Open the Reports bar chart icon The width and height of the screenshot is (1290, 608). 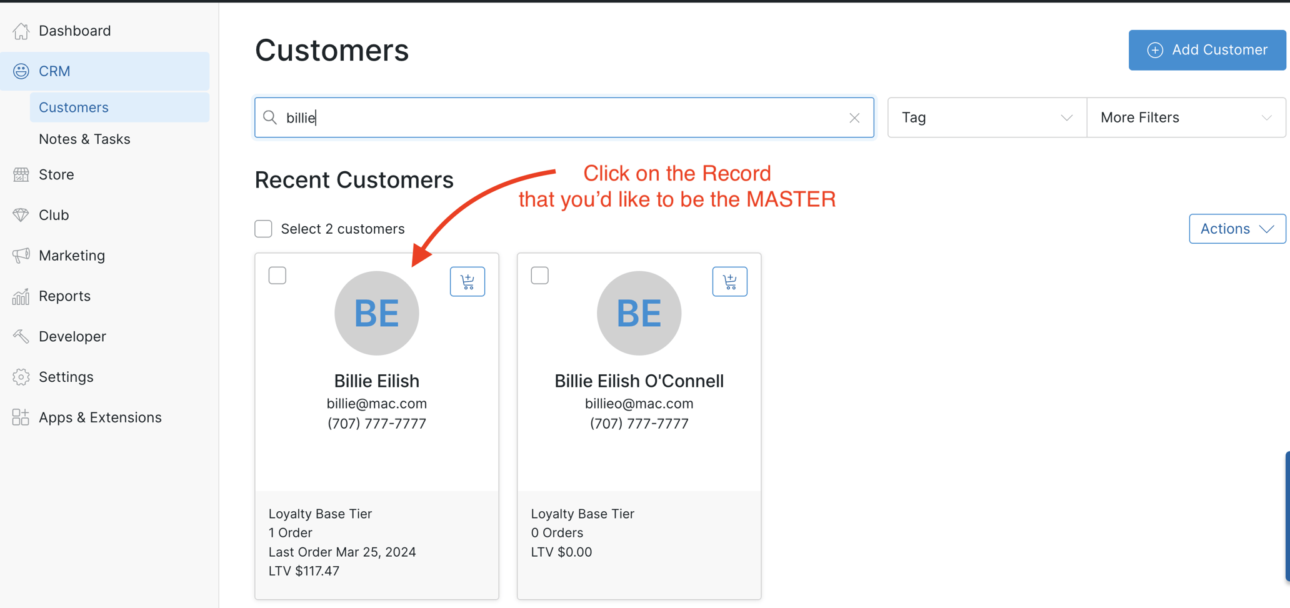21,296
